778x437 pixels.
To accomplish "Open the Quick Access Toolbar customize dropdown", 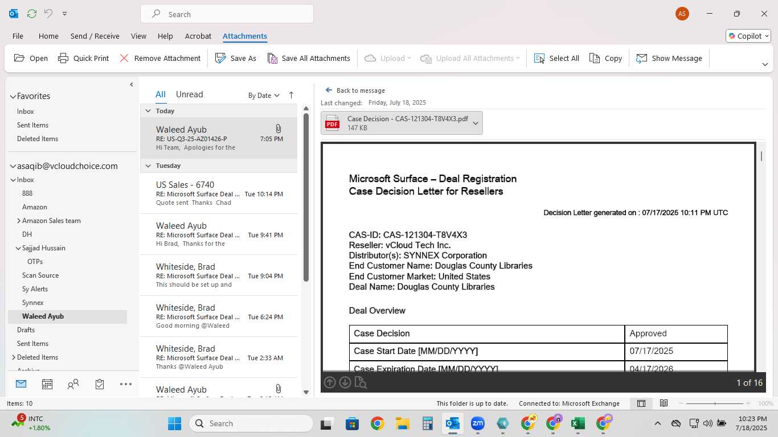I will (64, 14).
